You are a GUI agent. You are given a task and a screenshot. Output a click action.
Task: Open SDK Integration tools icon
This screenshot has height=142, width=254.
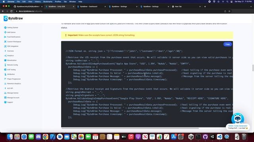click(5, 46)
